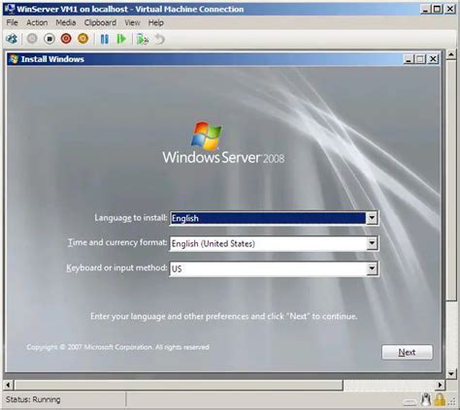The image size is (460, 410).
Task: Click the Ctrl+Alt+Delete toolbar icon
Action: pos(12,39)
